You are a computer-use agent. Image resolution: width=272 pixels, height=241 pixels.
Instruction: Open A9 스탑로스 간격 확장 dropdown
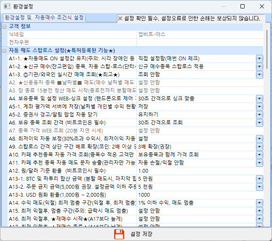click(259, 146)
